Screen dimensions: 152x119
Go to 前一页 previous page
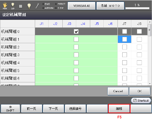(x=32, y=109)
